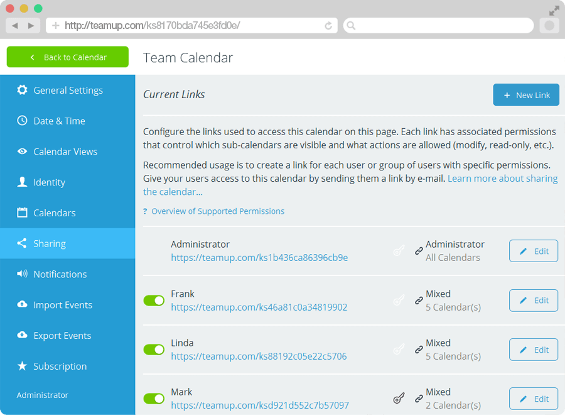Open Frank's teamup.com calendar URL
The width and height of the screenshot is (565, 415).
[259, 307]
